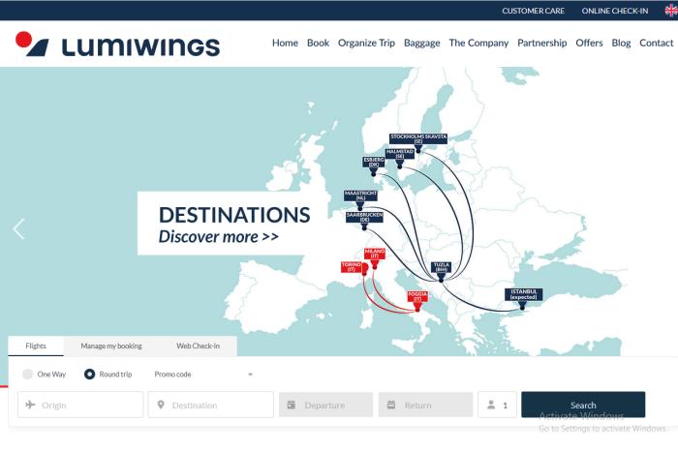The height and width of the screenshot is (452, 678).
Task: Click the calendar icon in Return field
Action: click(391, 405)
